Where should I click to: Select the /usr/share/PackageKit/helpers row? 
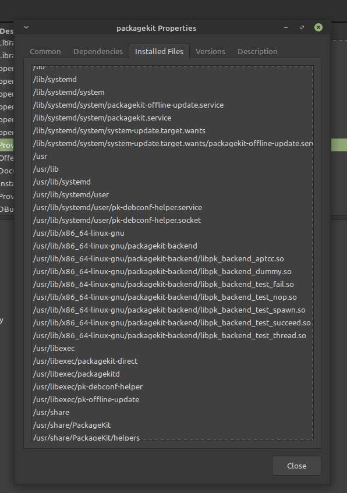[x=172, y=437]
